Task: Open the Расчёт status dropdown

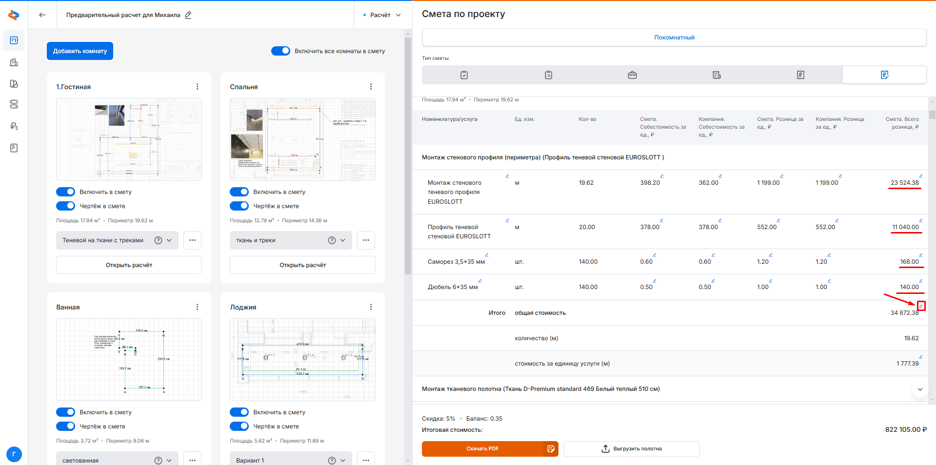Action: (x=382, y=15)
